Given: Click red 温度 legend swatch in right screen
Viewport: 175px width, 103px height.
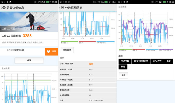Looking at the screenshot, I should [x=139, y=49].
